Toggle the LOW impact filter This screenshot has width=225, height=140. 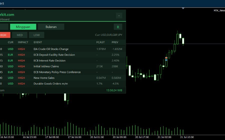[x=36, y=35]
